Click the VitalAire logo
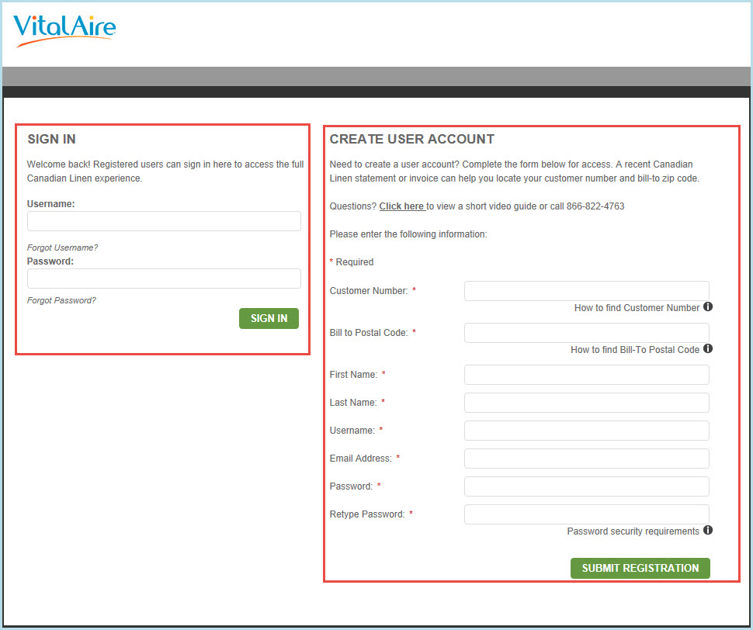Screen dimensions: 753x630 (x=64, y=29)
